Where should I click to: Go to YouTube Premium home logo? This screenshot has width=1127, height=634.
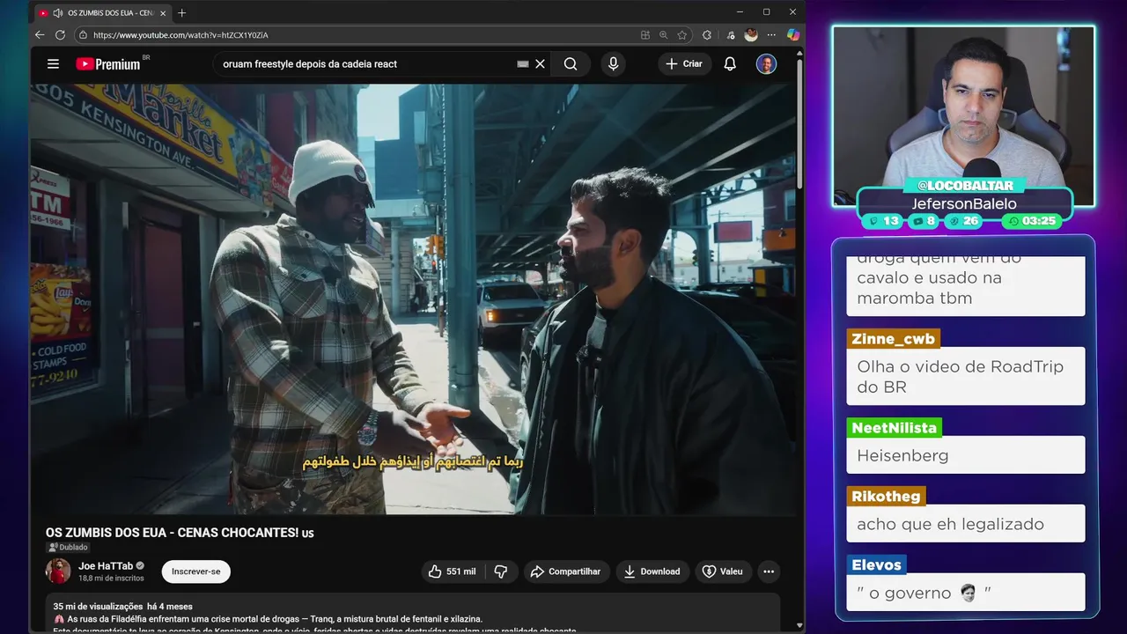(108, 63)
